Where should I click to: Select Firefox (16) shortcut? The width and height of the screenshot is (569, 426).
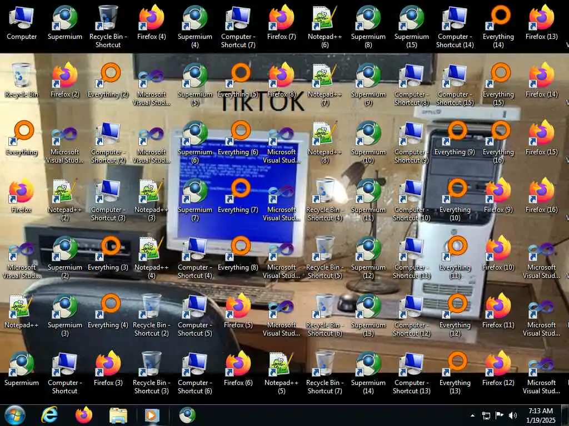pyautogui.click(x=541, y=195)
